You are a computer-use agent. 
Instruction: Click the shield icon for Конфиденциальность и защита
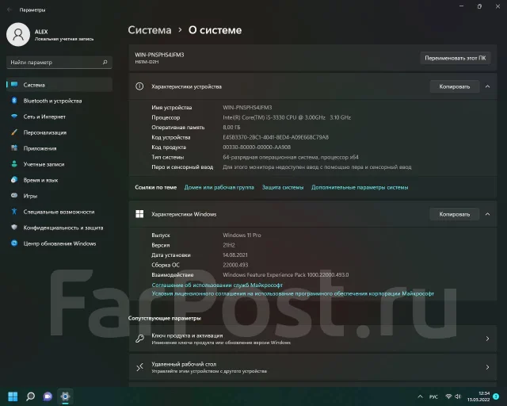click(x=14, y=228)
